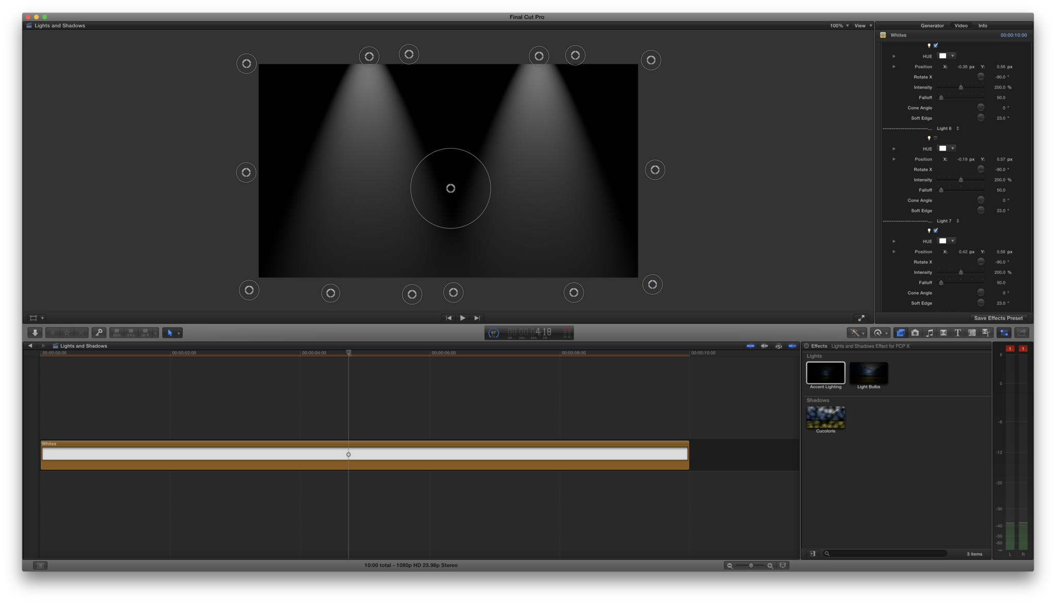Open the Generators browser icon
Screen dimensions: 1056x603
tap(971, 333)
